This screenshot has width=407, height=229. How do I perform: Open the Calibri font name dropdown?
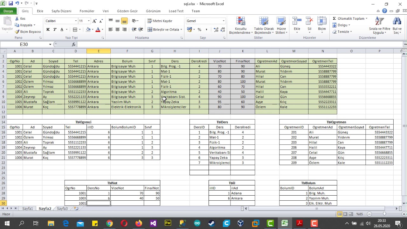[x=76, y=21]
